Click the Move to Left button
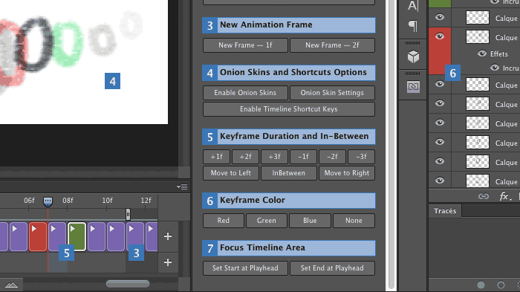 coord(231,173)
